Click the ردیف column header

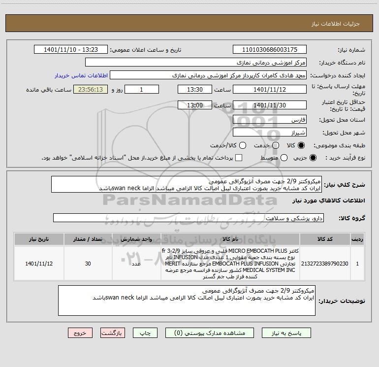point(357,239)
